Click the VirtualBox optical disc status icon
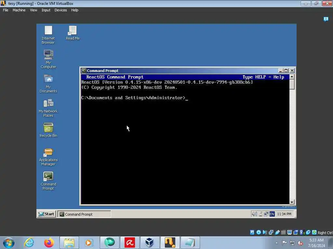 259,232
